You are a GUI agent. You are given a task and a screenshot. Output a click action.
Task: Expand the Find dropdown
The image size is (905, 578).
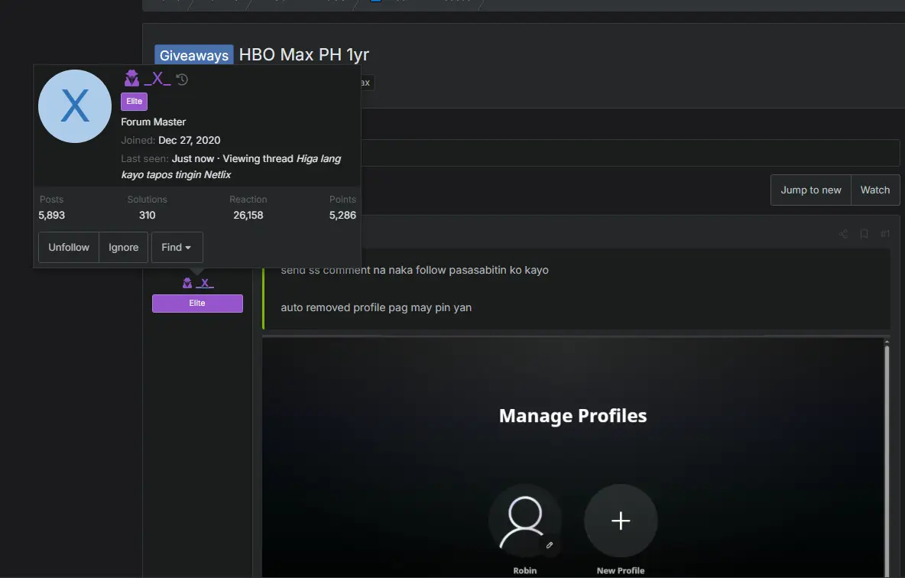(177, 247)
